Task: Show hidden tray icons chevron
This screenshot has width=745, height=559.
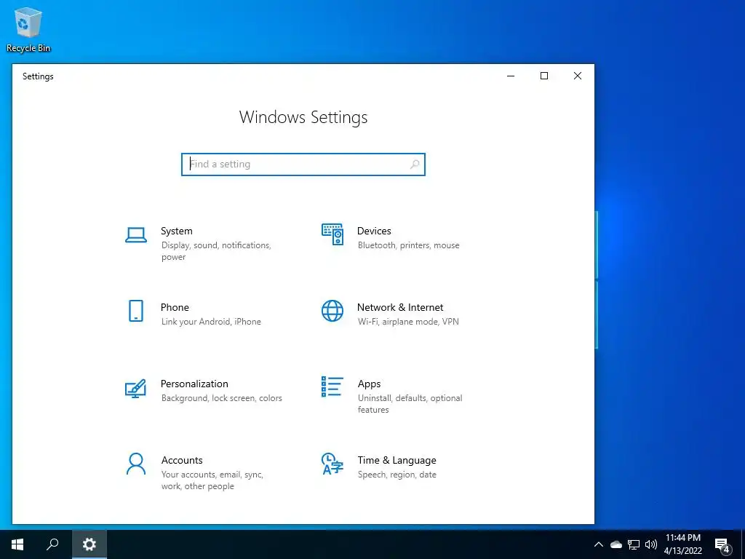Action: (599, 544)
